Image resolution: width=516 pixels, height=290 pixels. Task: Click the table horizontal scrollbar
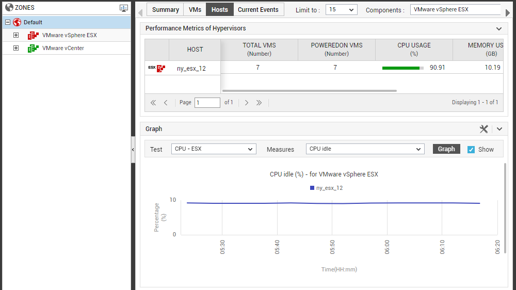click(x=309, y=91)
